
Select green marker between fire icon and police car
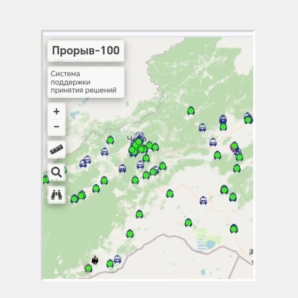pyautogui.click(x=110, y=264)
